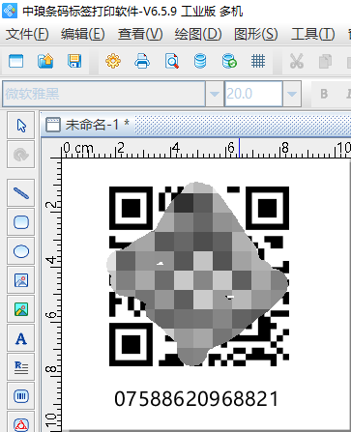
Task: Open the database settings icon
Action: coord(200,61)
